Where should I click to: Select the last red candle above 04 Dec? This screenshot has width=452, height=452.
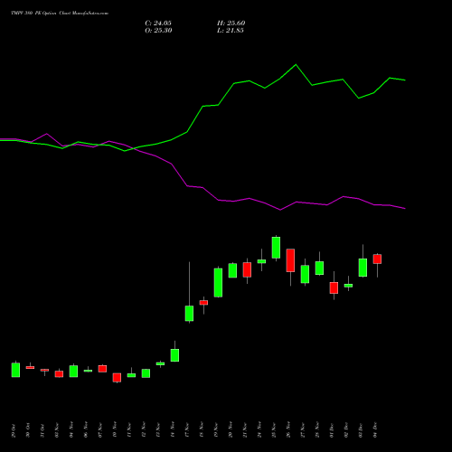377,259
